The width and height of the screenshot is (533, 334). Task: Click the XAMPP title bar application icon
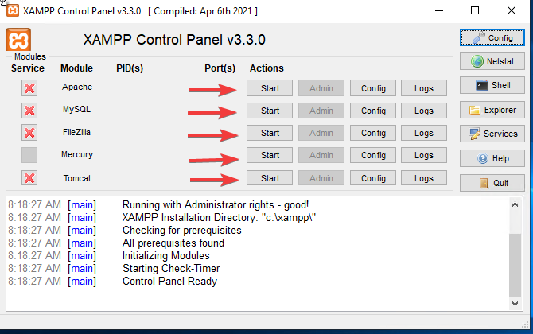pyautogui.click(x=13, y=10)
